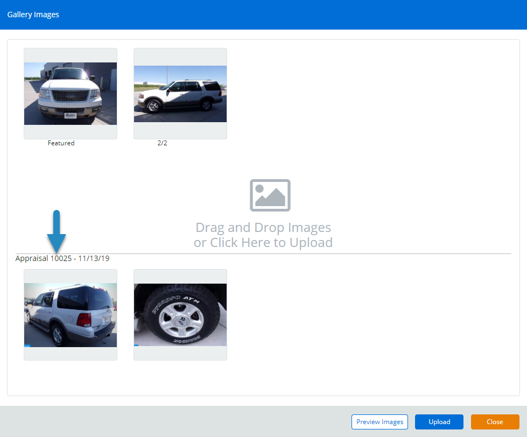
Task: Click the blue progress bar on the tire thumbnail
Action: [x=136, y=345]
